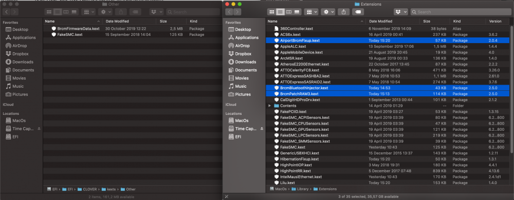Go back in Other window
The width and height of the screenshot is (514, 200).
[x=7, y=12]
